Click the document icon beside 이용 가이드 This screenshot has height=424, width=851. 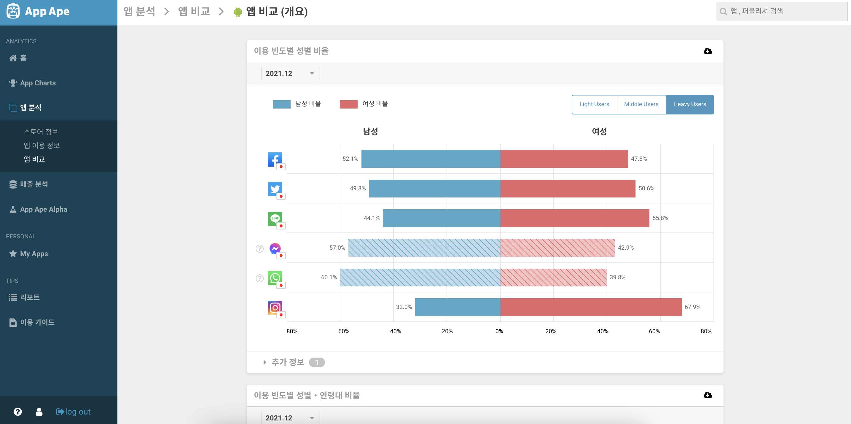13,322
